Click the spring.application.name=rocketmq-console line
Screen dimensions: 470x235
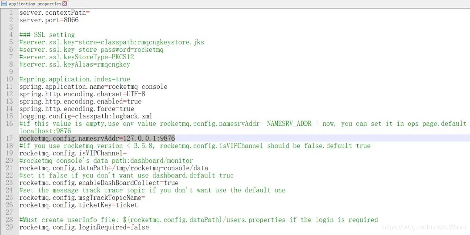point(93,87)
